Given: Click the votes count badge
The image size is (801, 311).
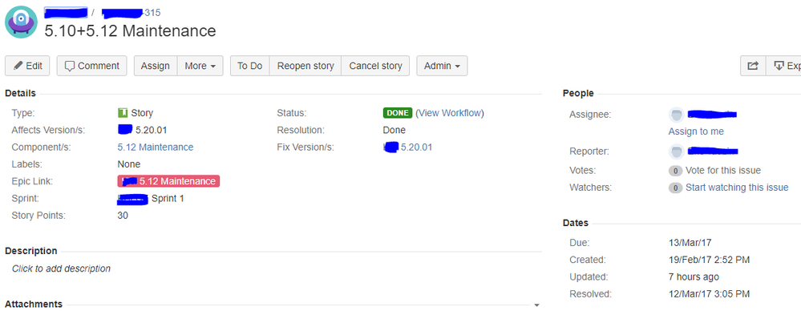Looking at the screenshot, I should point(675,171).
